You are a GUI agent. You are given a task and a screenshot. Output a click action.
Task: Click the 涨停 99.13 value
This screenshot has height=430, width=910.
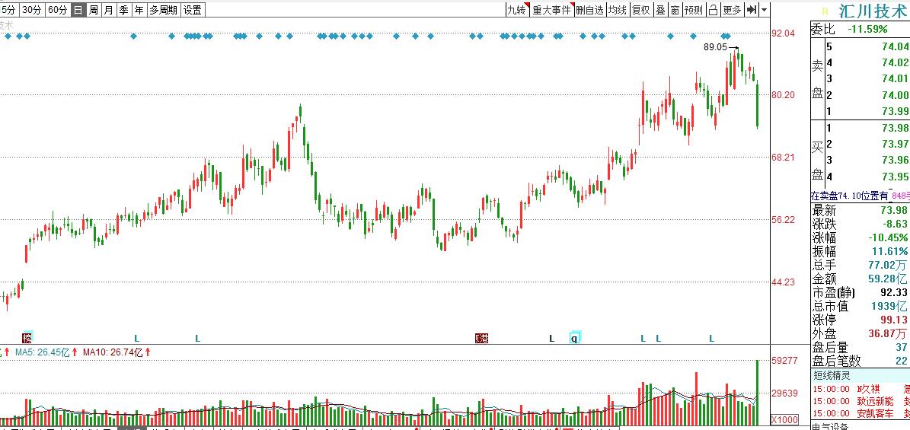pyautogui.click(x=894, y=320)
